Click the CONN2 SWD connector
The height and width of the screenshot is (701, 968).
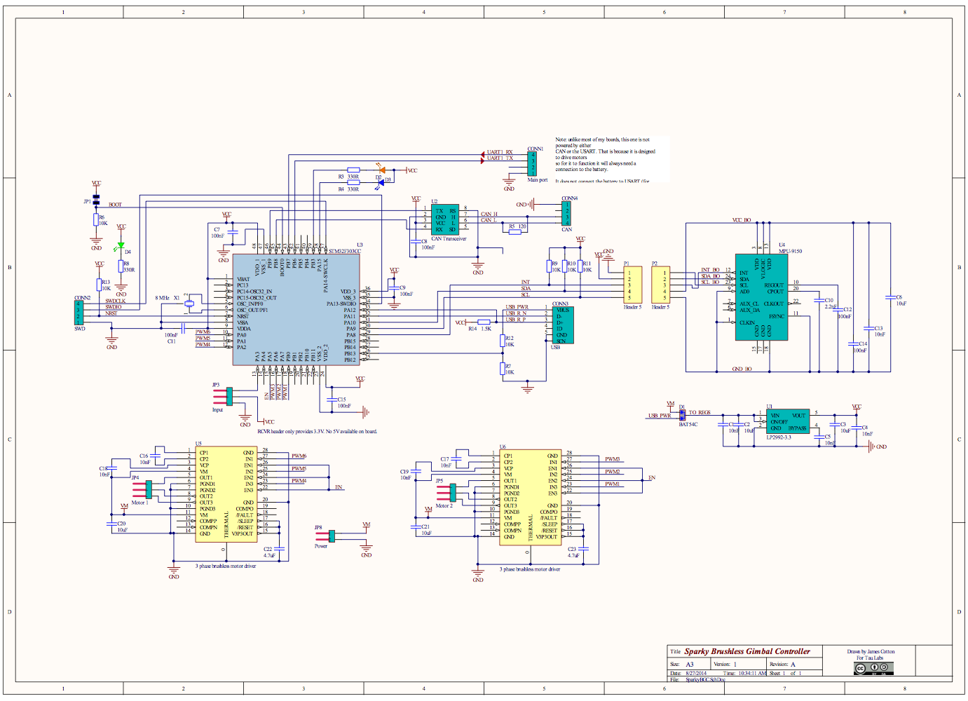point(79,313)
